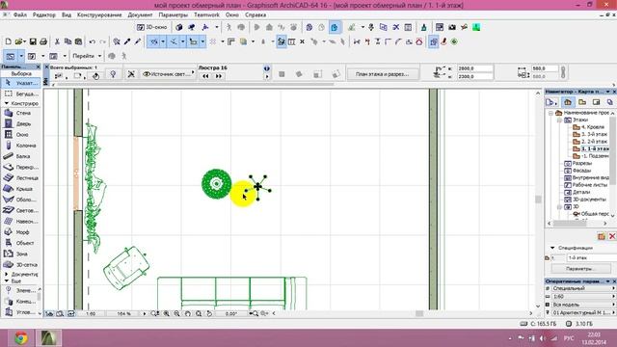Click the first dimension field 2800,0

pos(475,68)
